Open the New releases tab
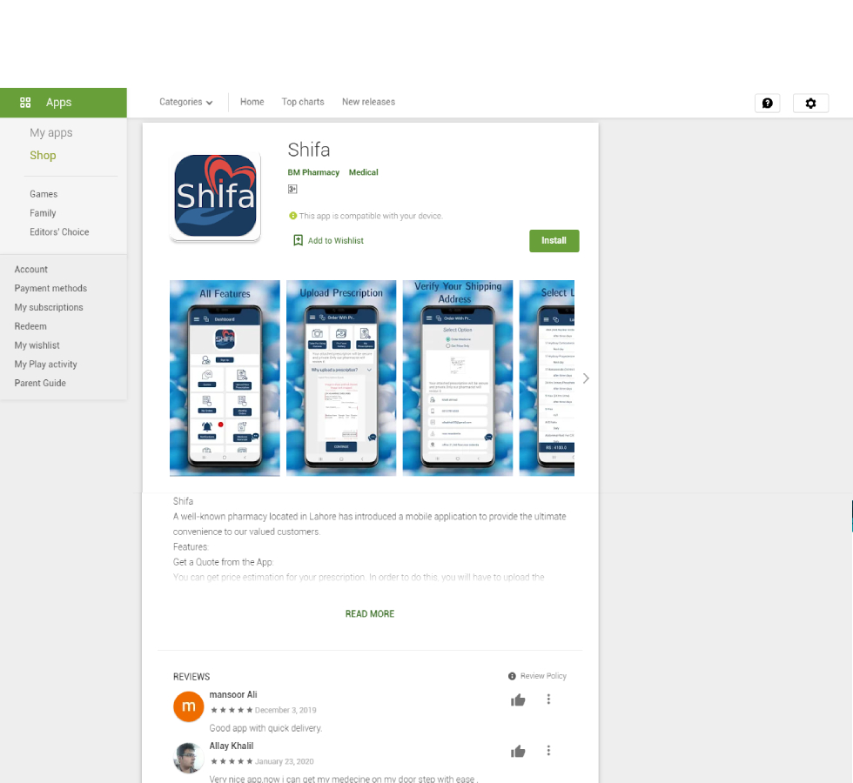Image resolution: width=853 pixels, height=783 pixels. click(368, 102)
